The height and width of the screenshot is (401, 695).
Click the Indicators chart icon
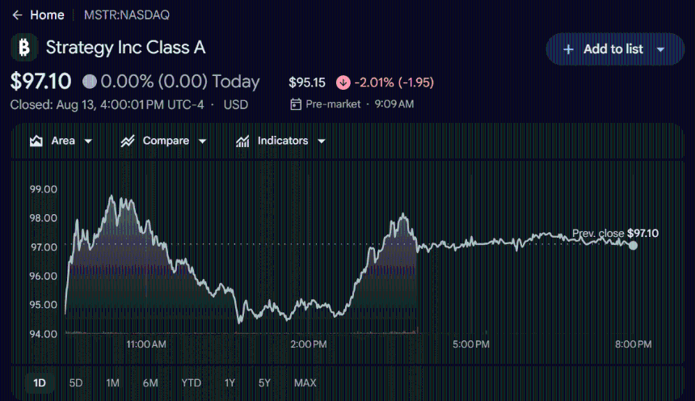[x=242, y=141]
